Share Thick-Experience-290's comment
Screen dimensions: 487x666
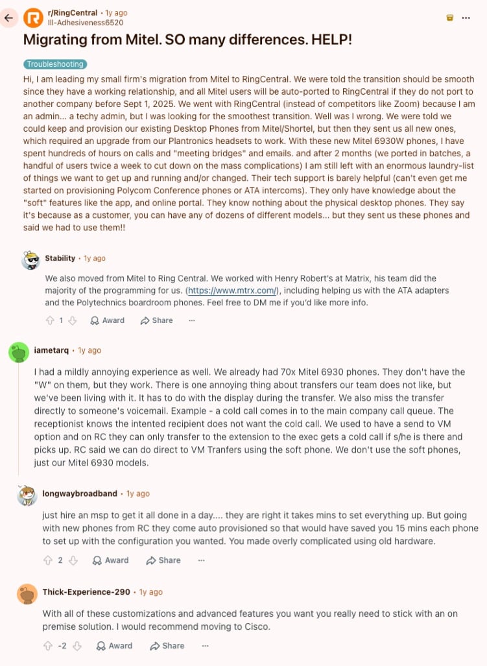click(x=167, y=646)
